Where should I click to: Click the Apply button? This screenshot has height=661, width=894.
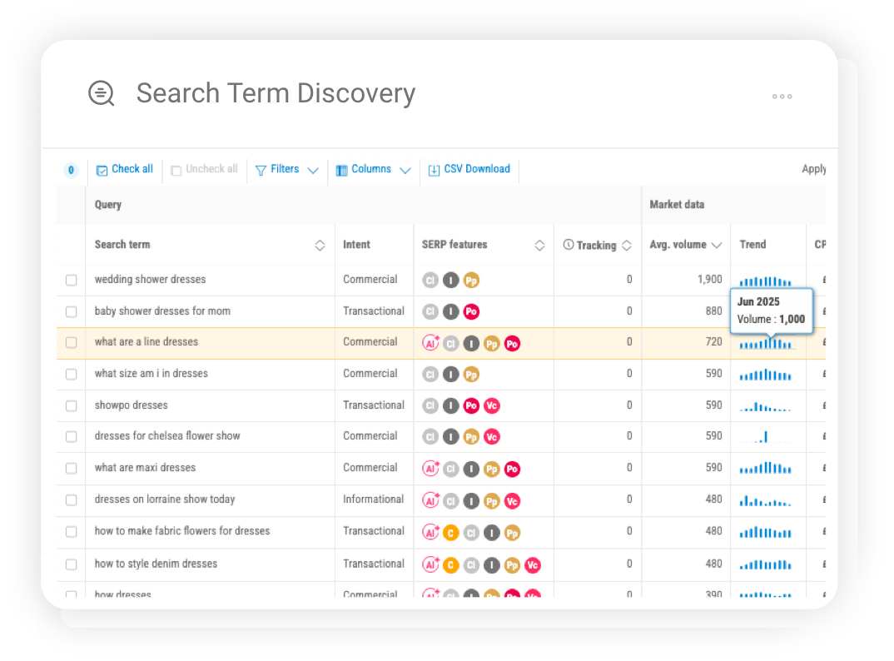click(x=814, y=169)
